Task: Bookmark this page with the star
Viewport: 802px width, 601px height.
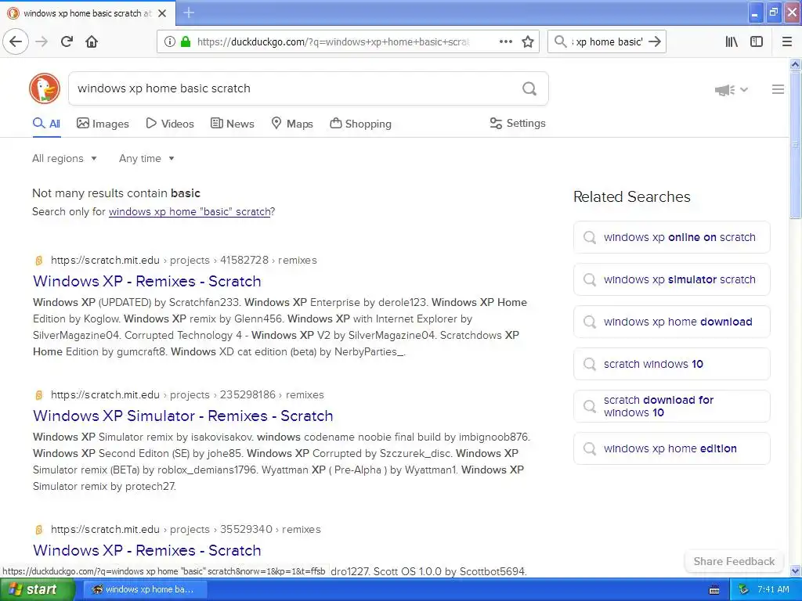Action: click(x=528, y=41)
